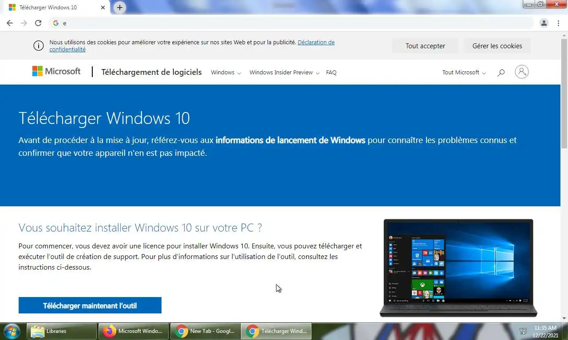Viewport: 568px width, 340px height.
Task: Click the taskbar clock showing 11:35 AM
Action: [545, 331]
